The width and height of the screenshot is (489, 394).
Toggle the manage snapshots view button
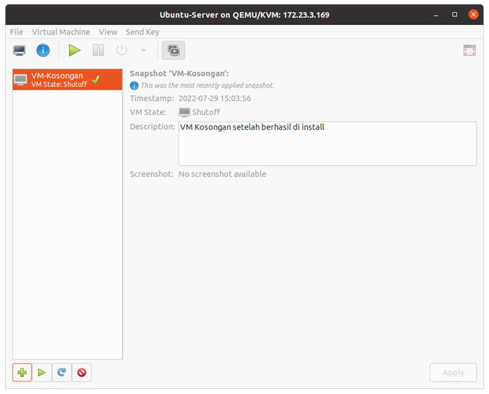pyautogui.click(x=173, y=51)
